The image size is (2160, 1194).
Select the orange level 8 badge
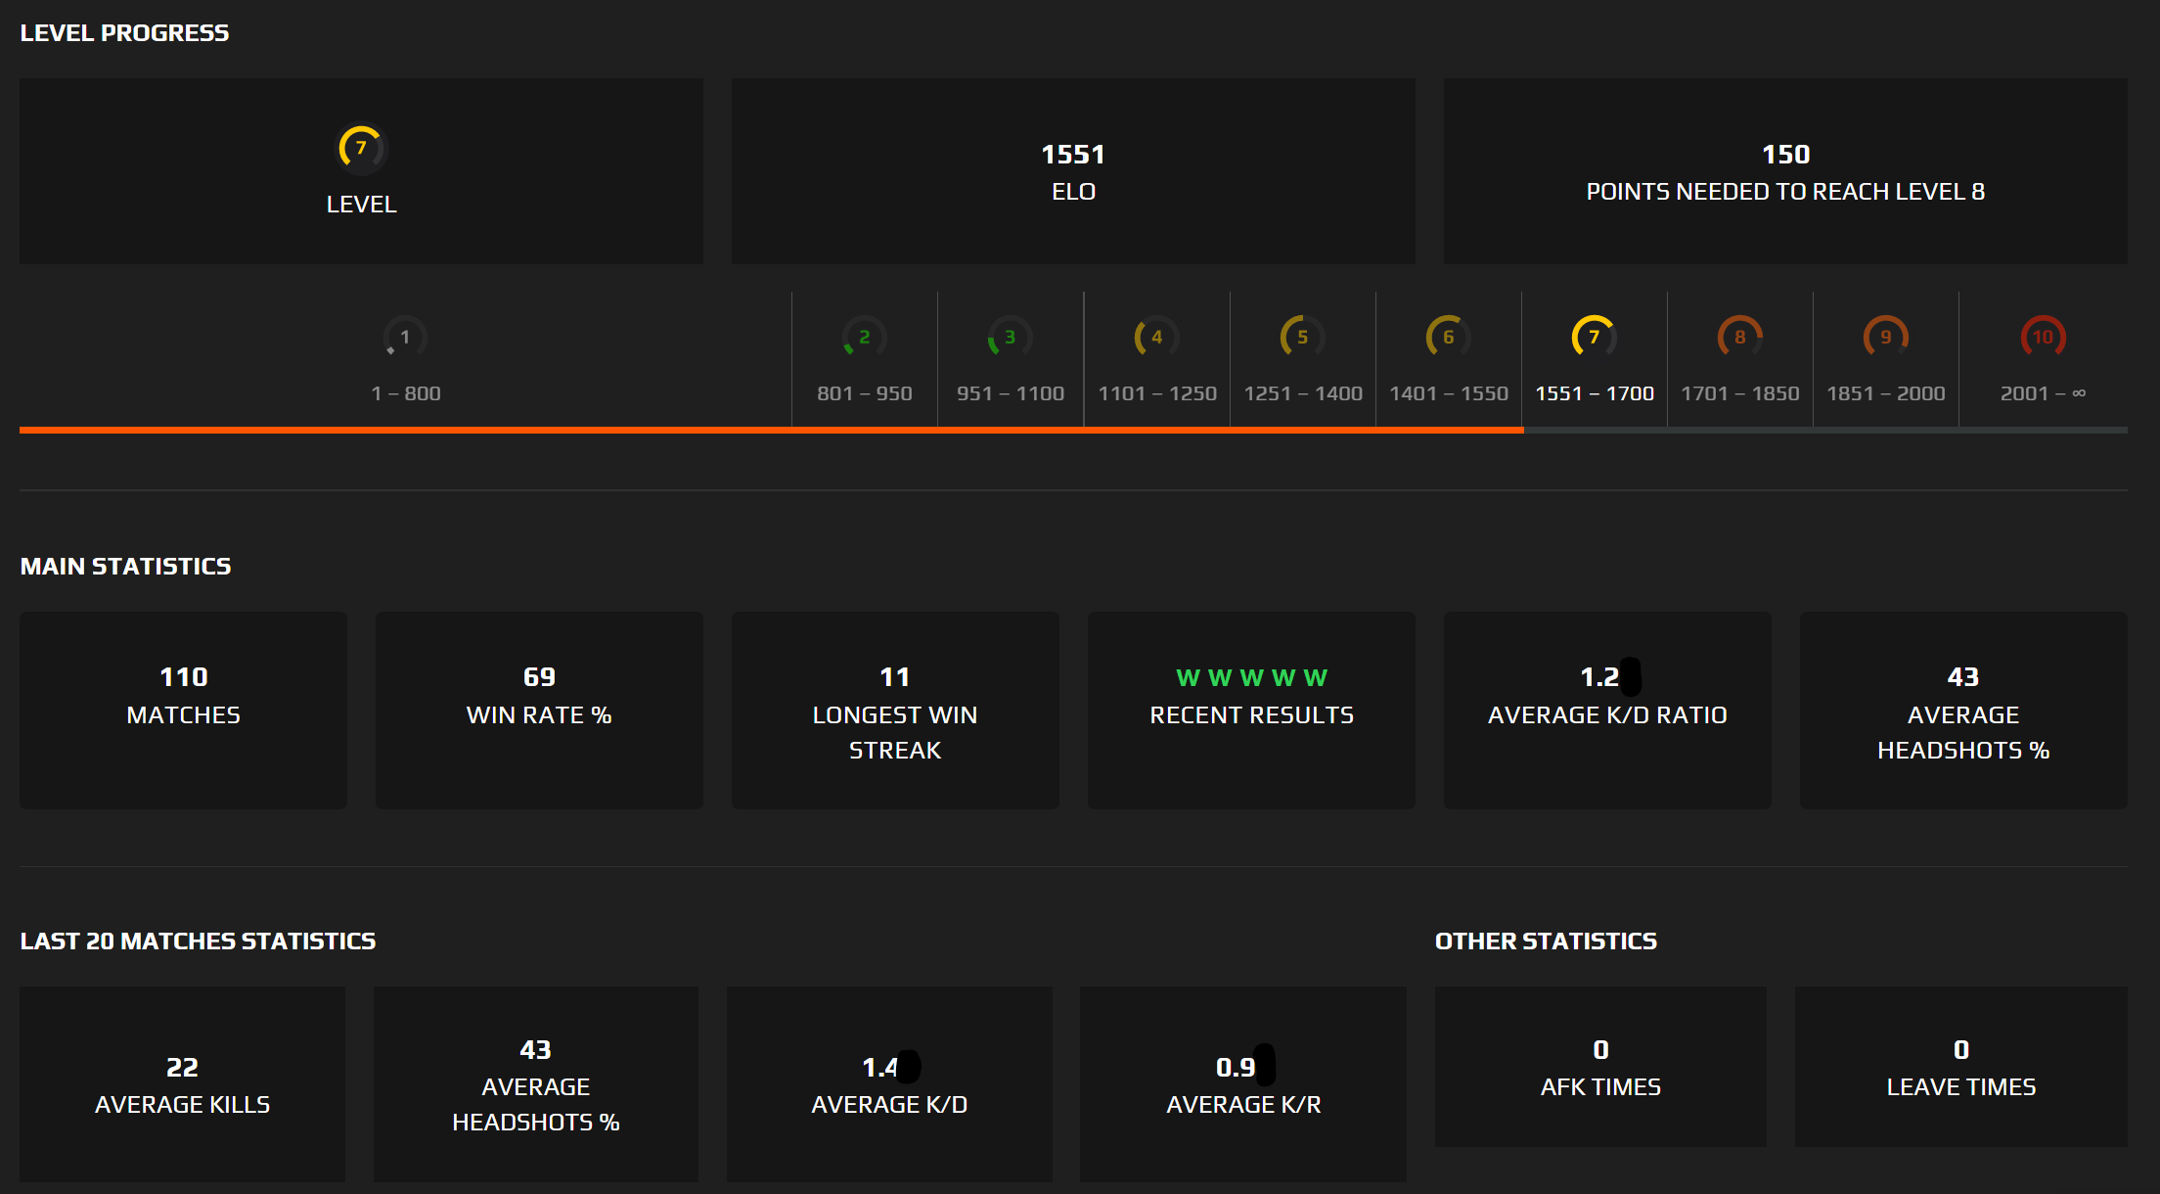tap(1739, 337)
